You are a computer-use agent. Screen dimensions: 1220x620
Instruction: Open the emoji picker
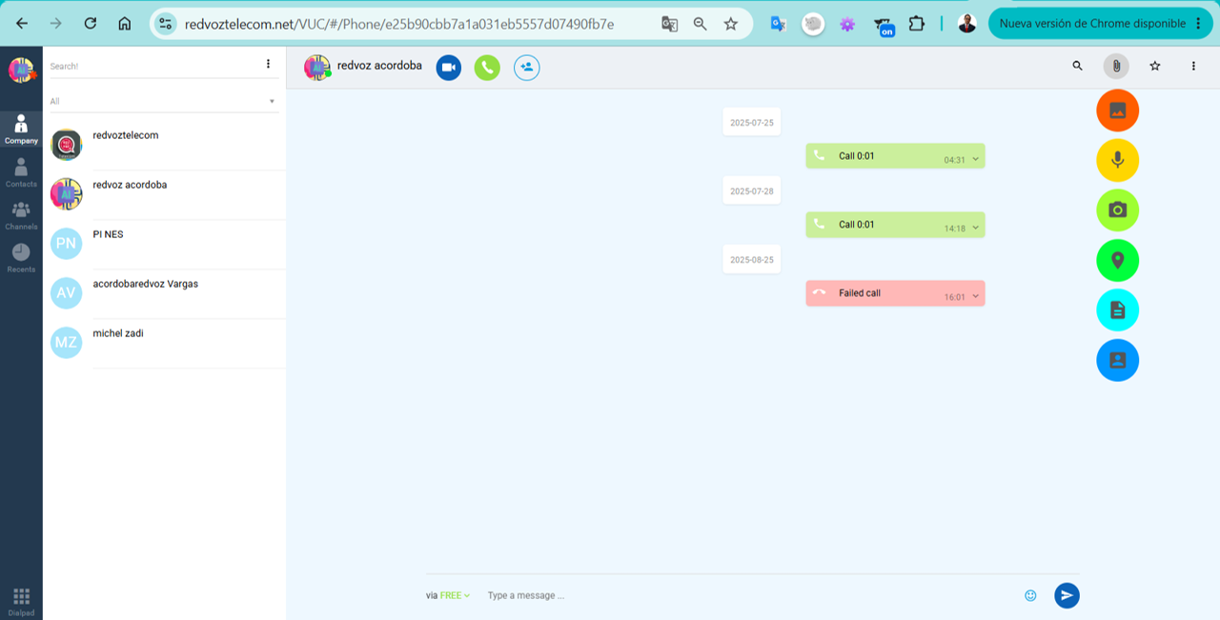tap(1030, 595)
